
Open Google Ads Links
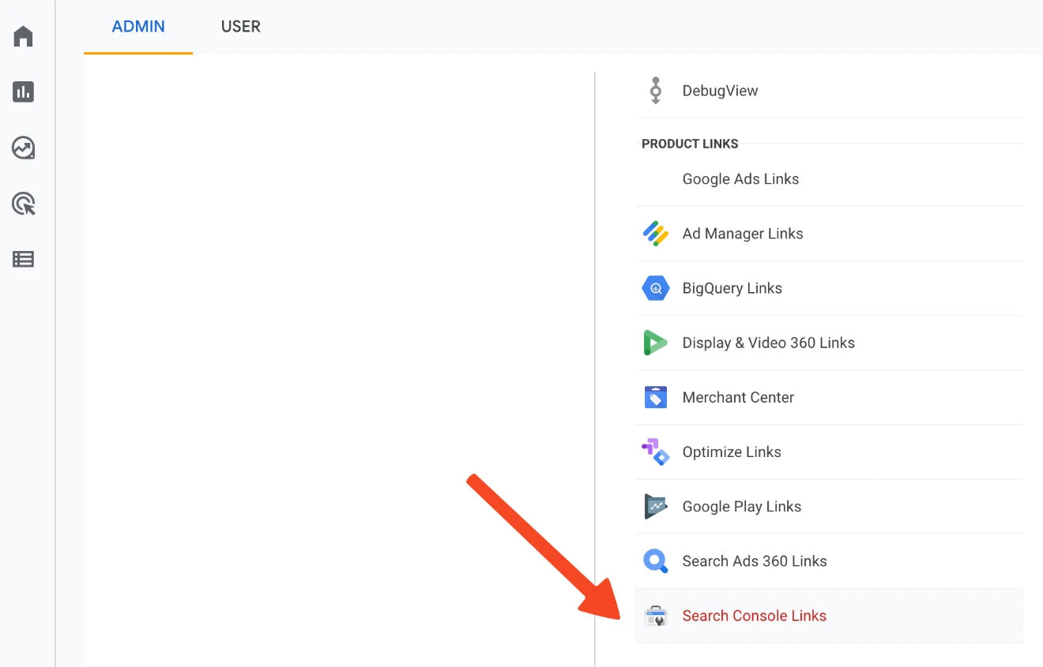click(x=829, y=179)
